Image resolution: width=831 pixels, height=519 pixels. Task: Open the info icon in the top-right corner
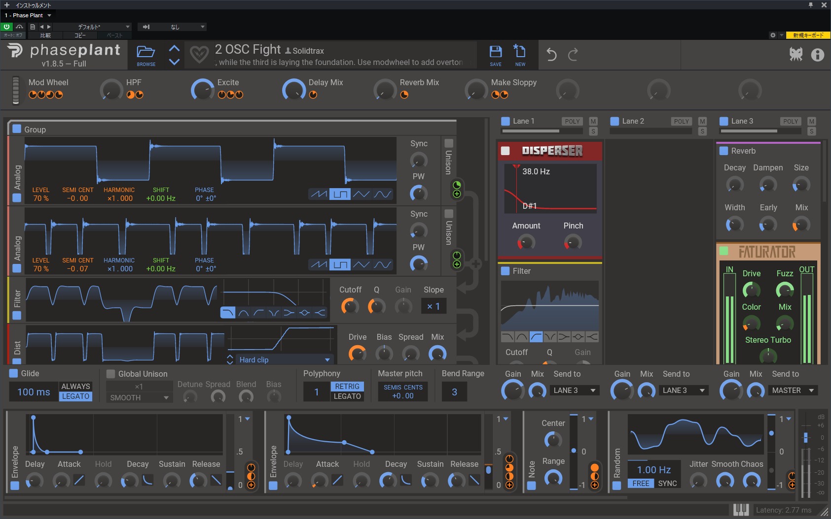pos(817,55)
